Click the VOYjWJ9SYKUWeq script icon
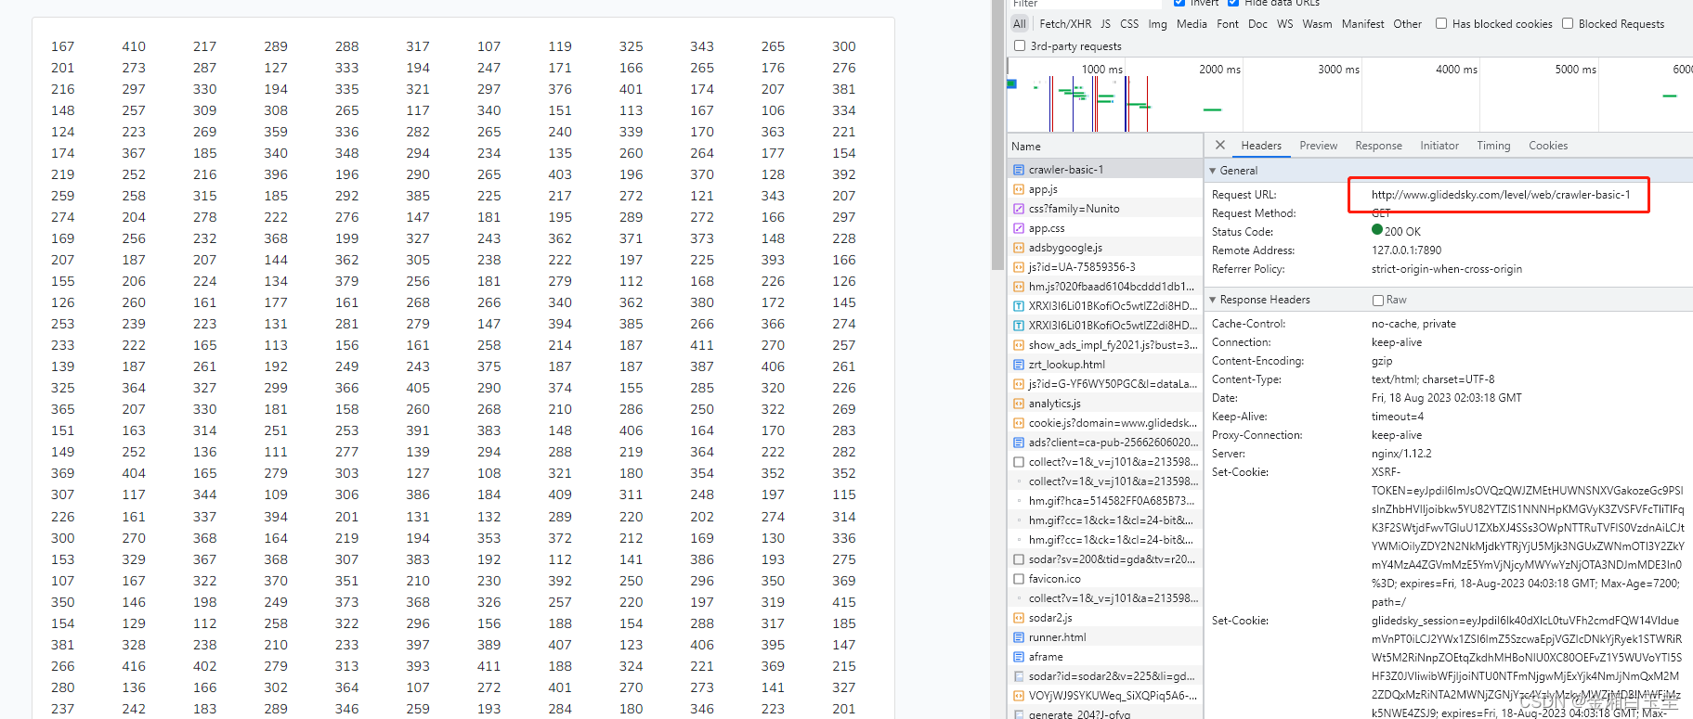This screenshot has width=1693, height=719. [1019, 696]
